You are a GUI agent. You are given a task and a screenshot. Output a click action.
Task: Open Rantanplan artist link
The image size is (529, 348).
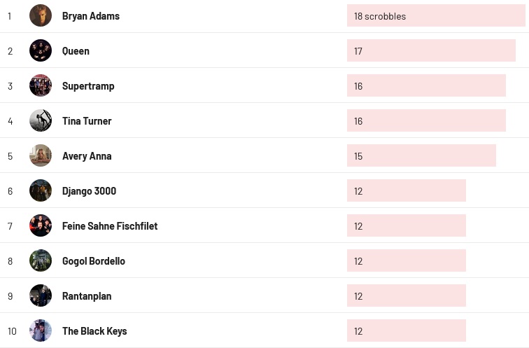click(87, 296)
